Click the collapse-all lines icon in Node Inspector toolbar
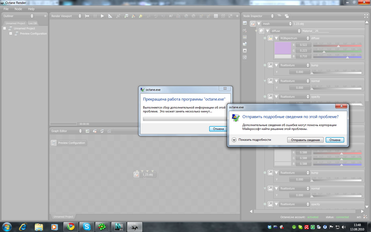 pyautogui.click(x=279, y=16)
